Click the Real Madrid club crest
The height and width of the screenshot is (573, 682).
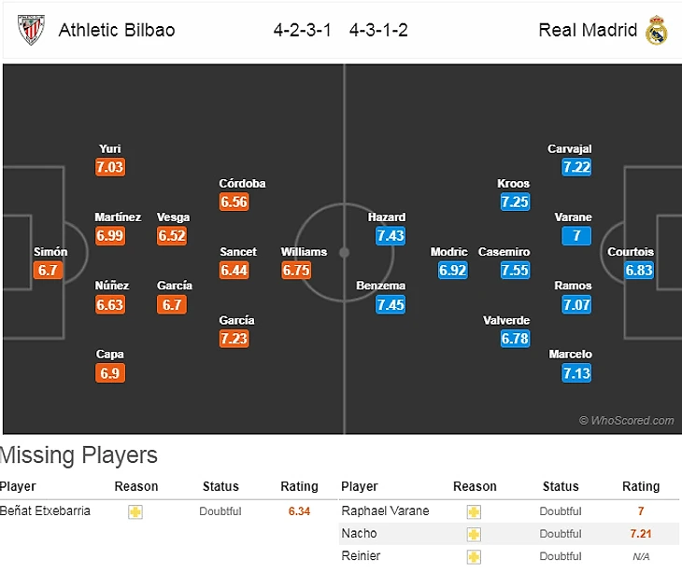click(x=656, y=30)
